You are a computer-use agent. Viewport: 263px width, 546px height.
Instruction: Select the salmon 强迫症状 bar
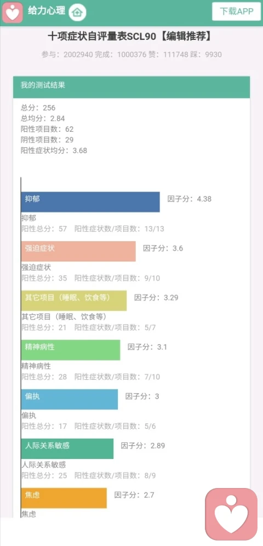click(x=78, y=251)
